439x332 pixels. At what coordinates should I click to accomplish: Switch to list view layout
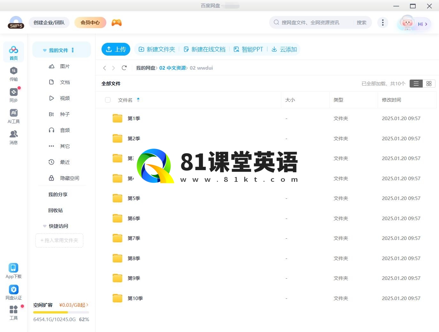point(416,83)
